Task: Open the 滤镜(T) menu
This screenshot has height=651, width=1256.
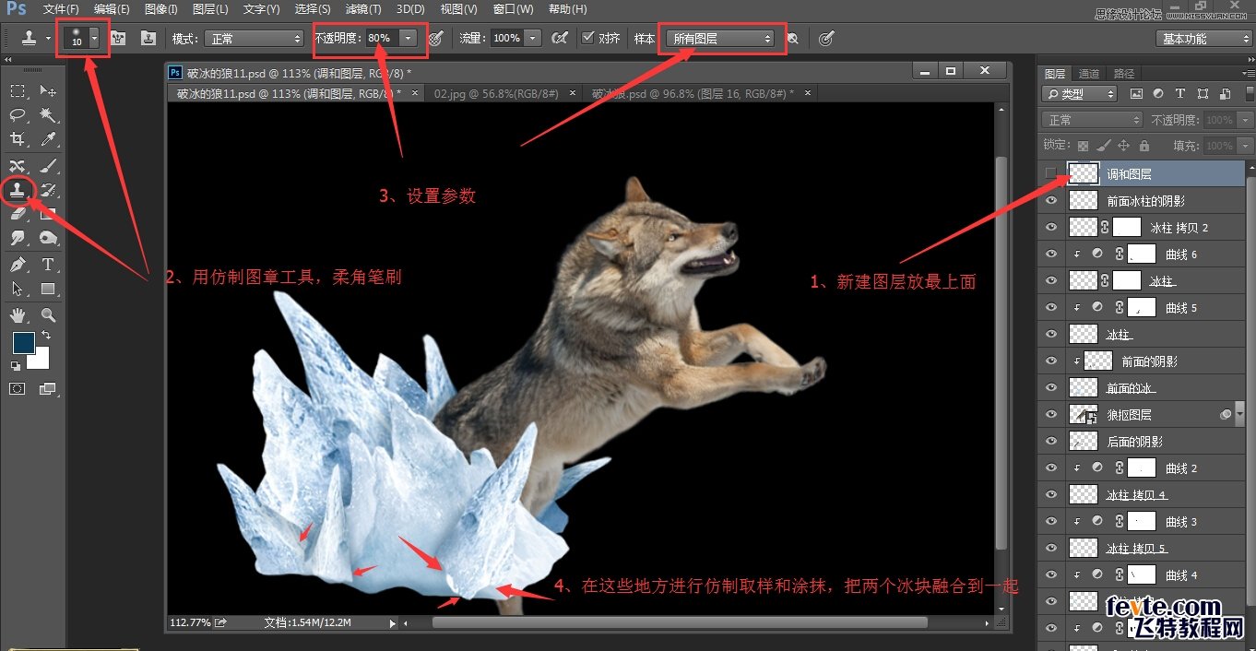Action: (x=362, y=9)
